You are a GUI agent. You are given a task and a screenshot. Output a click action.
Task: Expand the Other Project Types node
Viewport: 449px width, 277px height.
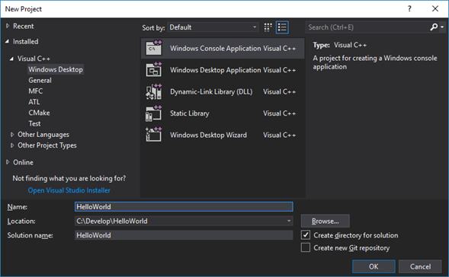click(x=12, y=145)
